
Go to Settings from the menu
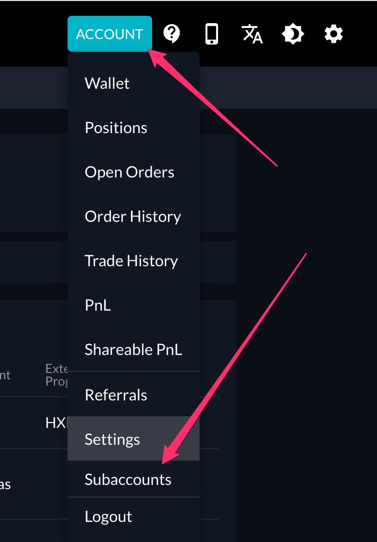[x=112, y=438]
